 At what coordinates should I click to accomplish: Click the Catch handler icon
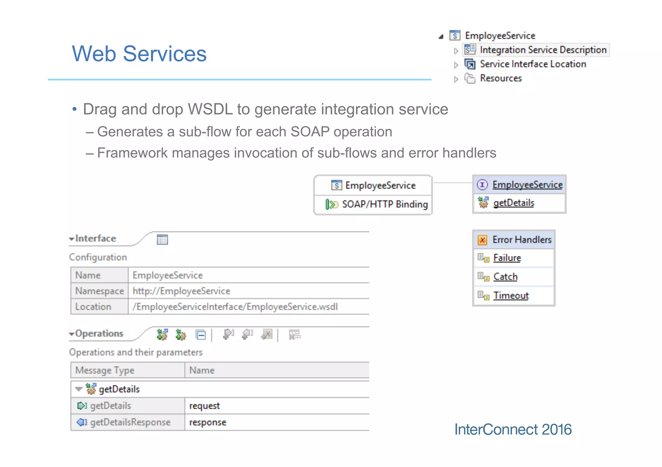pos(484,277)
